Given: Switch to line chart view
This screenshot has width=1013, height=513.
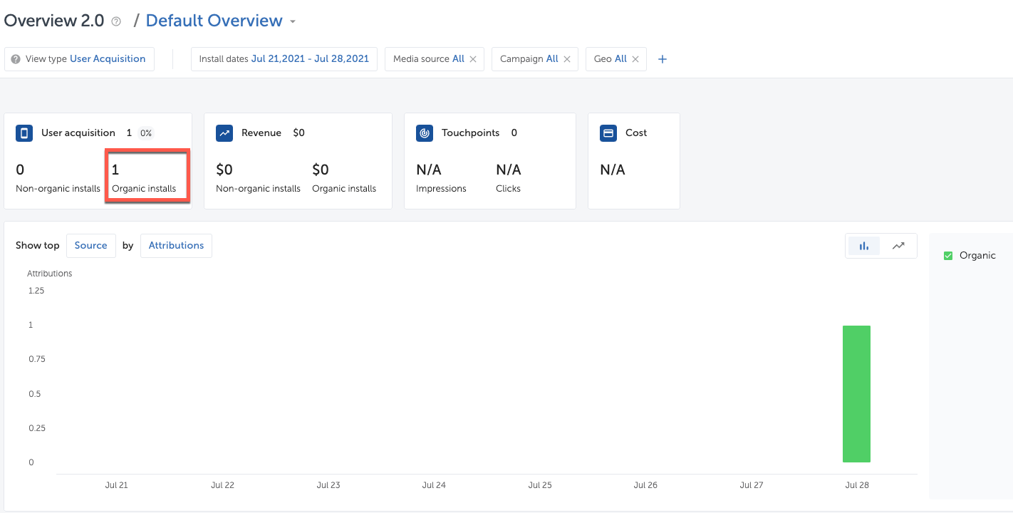Looking at the screenshot, I should [x=898, y=246].
